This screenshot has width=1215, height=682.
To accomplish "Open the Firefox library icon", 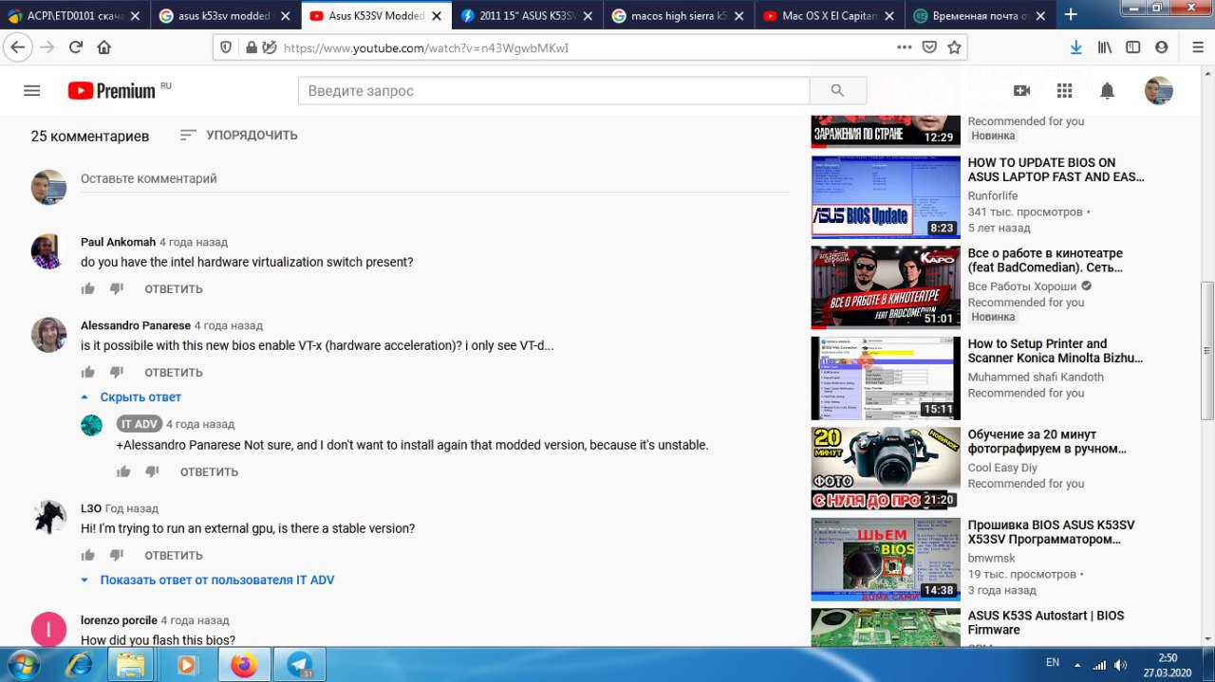I will tap(1105, 47).
